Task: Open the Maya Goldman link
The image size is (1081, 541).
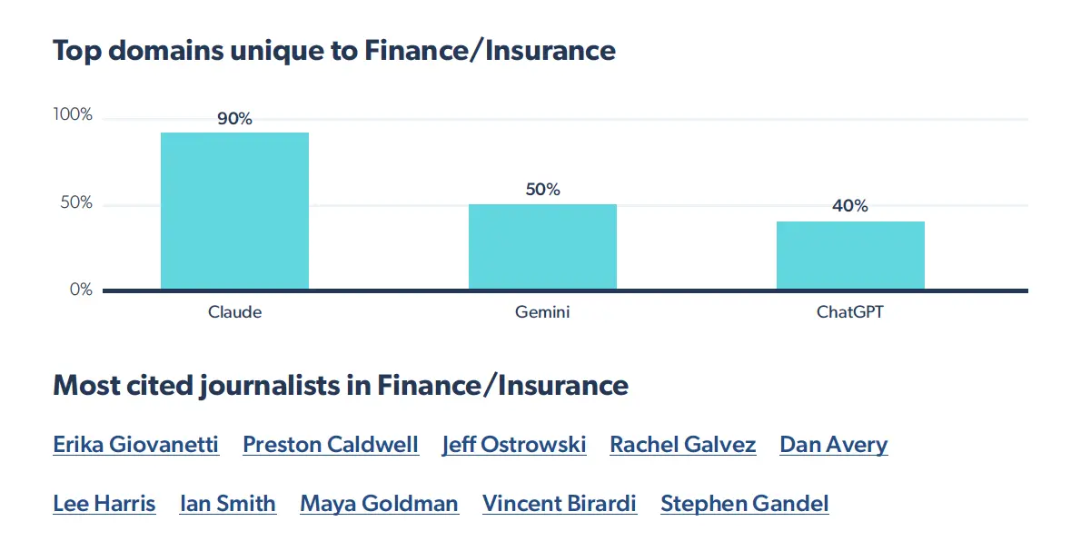Action: coord(379,504)
